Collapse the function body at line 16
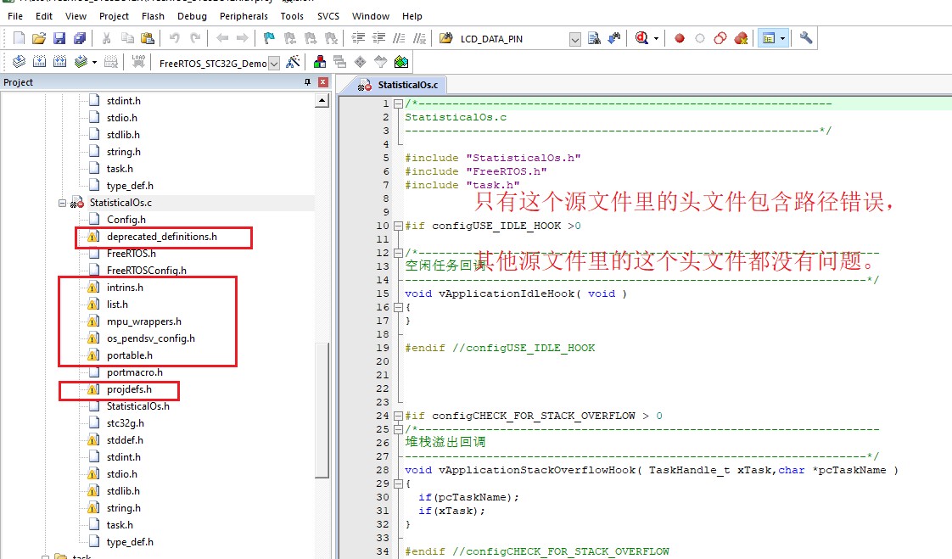 click(x=398, y=307)
